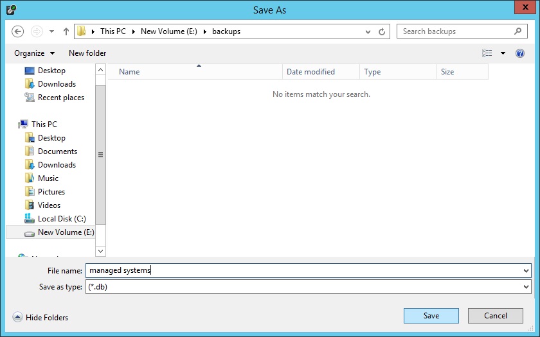This screenshot has height=337, width=540.
Task: Open the Organize menu
Action: tap(34, 53)
